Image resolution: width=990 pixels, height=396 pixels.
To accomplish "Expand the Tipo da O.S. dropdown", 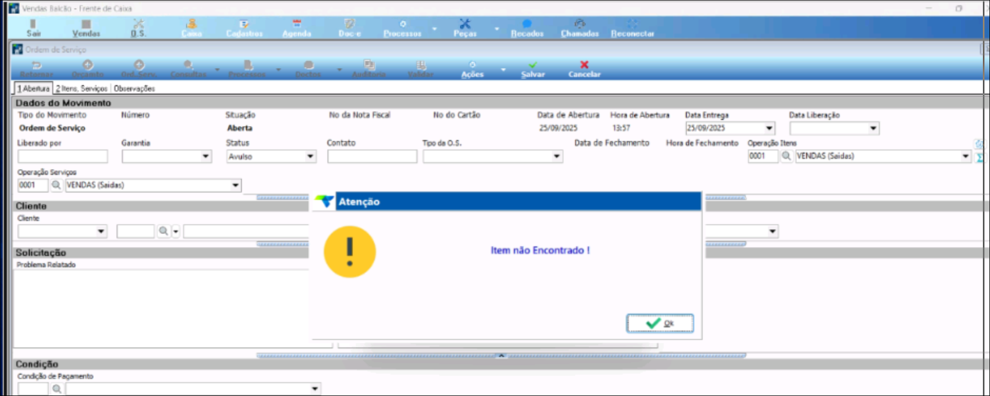I will (x=556, y=156).
